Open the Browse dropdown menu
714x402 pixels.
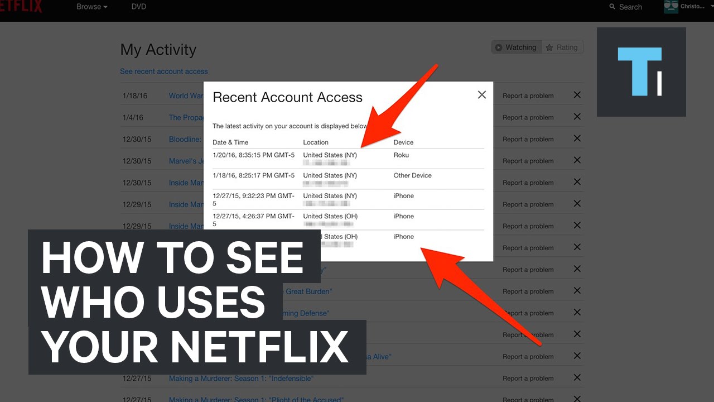(92, 7)
